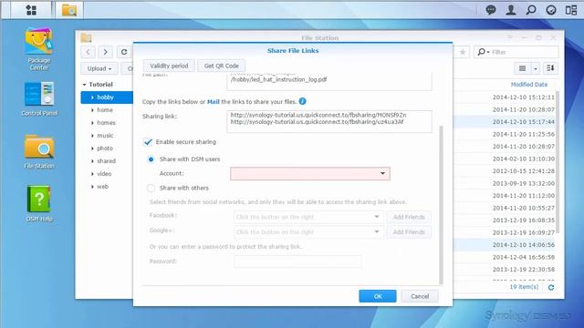Image resolution: width=584 pixels, height=328 pixels.
Task: Click the Modified Date column header
Action: (x=529, y=85)
